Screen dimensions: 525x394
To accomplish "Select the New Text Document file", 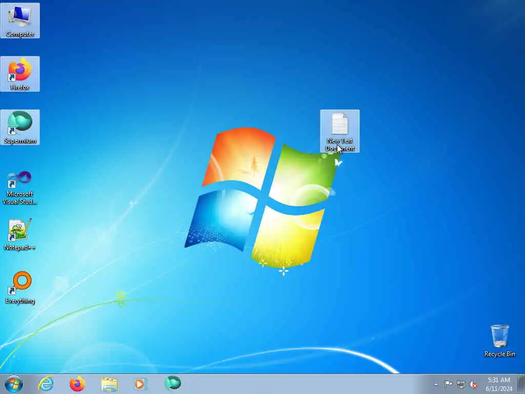I will [340, 131].
